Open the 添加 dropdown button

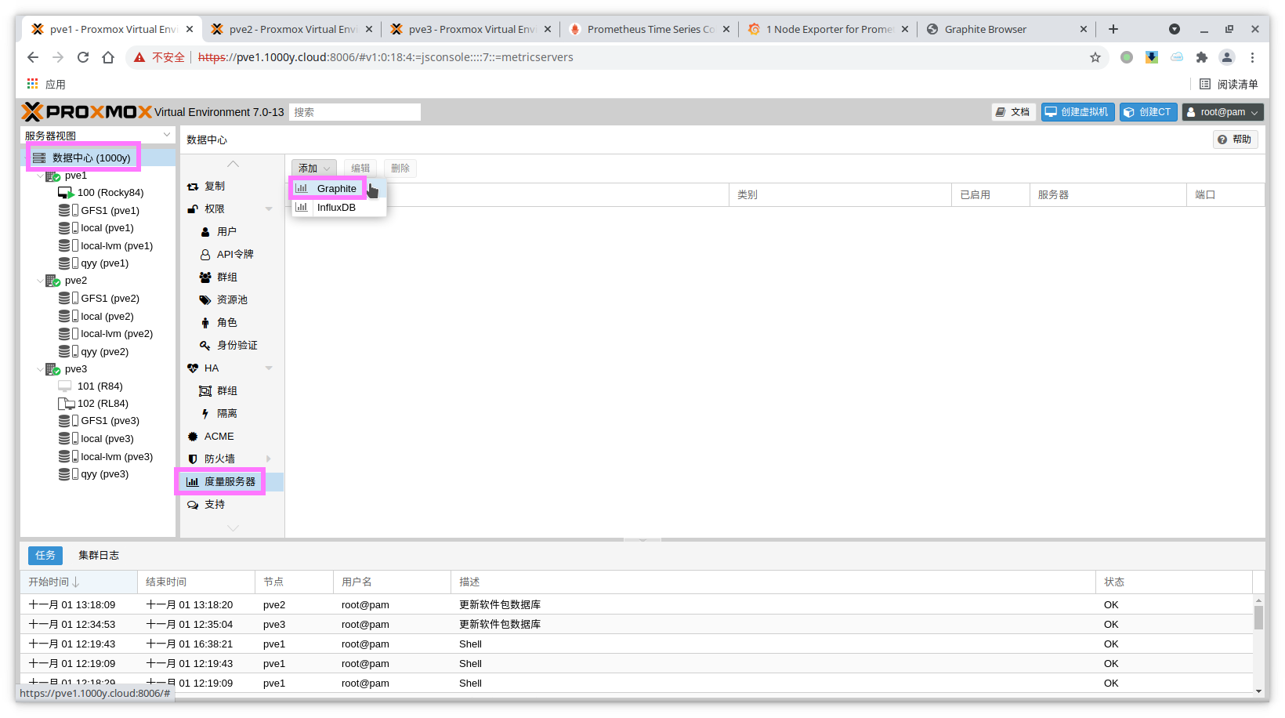coord(313,169)
